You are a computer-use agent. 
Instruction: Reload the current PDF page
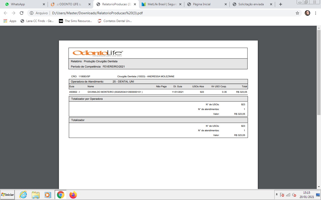(22, 13)
